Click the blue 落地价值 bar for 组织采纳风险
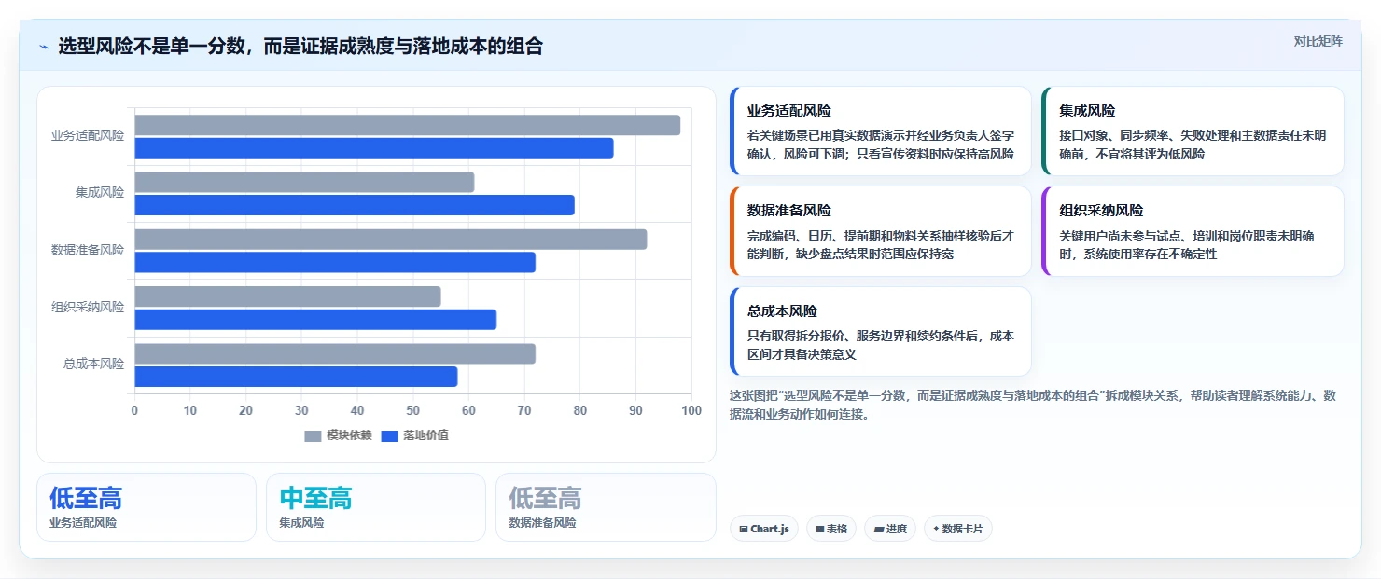 click(x=315, y=319)
